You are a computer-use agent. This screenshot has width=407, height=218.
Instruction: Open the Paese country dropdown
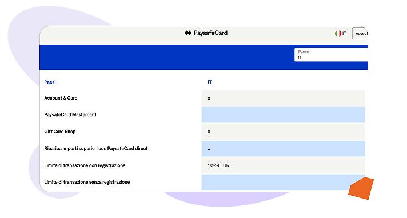tap(331, 55)
